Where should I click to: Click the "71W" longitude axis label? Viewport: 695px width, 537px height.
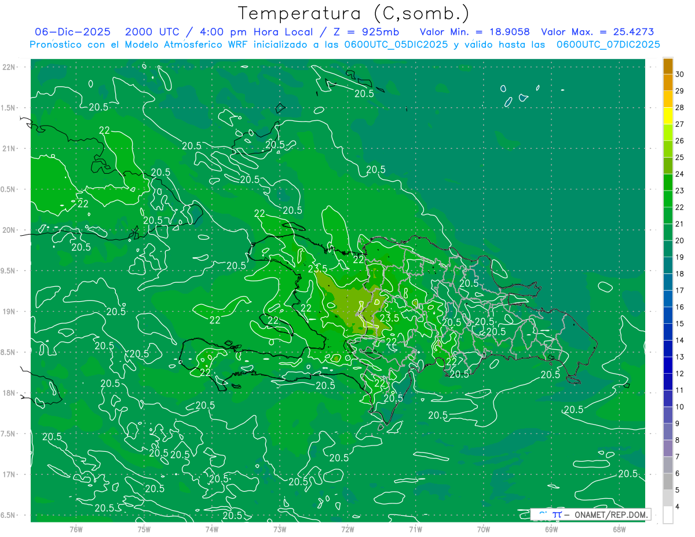point(415,529)
